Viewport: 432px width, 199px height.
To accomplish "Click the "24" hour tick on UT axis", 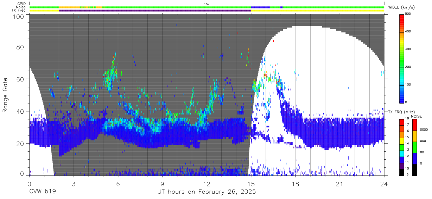I will (384, 184).
